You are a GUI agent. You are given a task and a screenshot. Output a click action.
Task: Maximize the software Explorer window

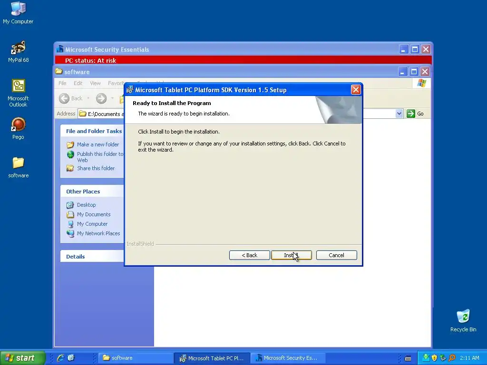click(414, 72)
